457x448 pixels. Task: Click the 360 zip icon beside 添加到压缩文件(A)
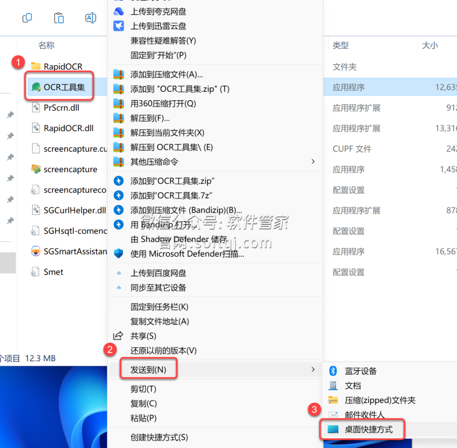118,74
